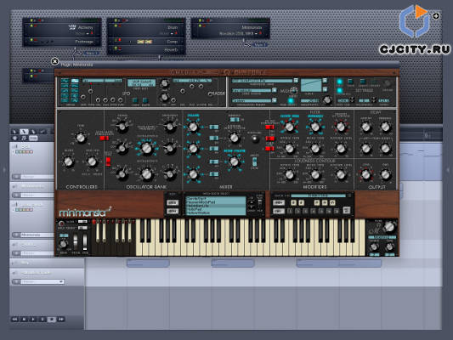Move the mod wheel beside the pitch wheel

[85, 241]
